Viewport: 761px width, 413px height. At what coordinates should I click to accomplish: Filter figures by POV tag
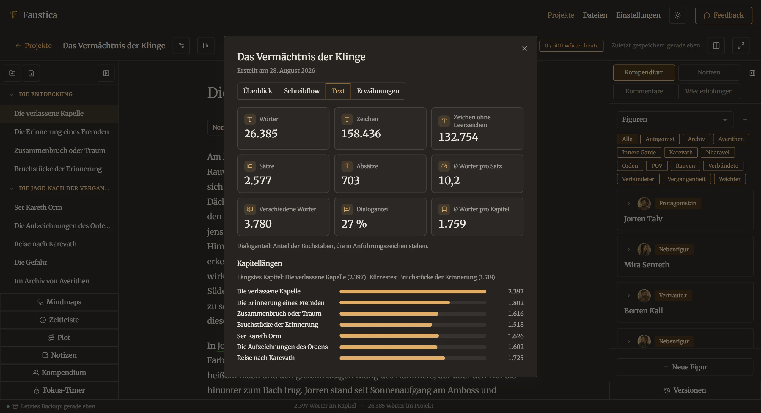[x=657, y=166]
